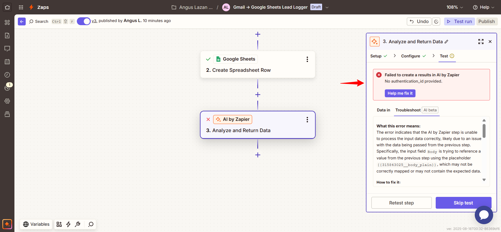Close the step details panel
This screenshot has height=232, width=501.
(x=490, y=42)
